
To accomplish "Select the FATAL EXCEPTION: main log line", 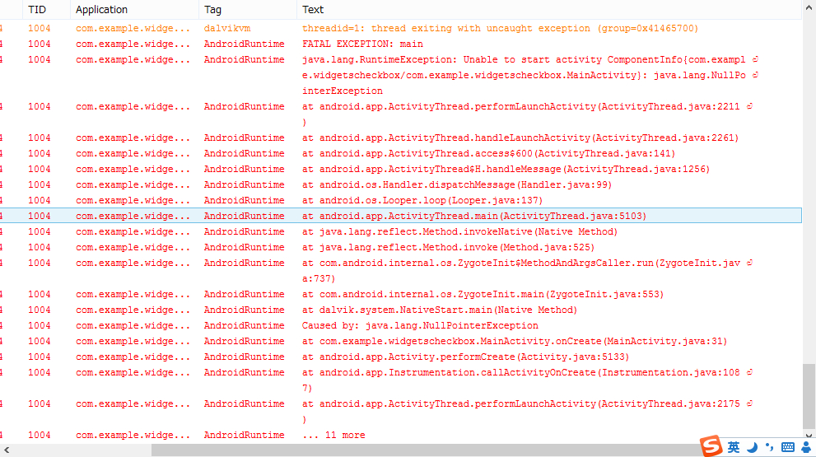I will click(362, 44).
